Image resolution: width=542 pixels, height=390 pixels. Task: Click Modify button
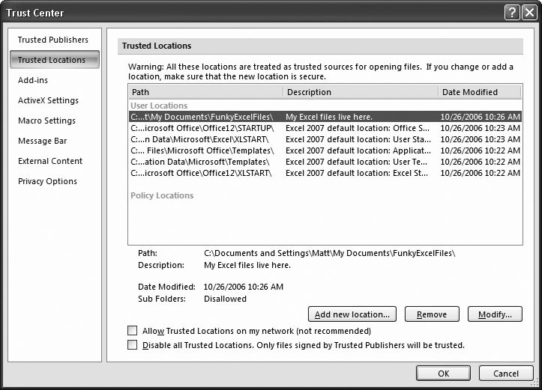494,314
